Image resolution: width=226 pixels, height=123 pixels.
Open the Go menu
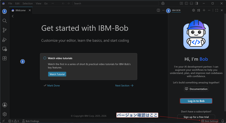[46, 3]
